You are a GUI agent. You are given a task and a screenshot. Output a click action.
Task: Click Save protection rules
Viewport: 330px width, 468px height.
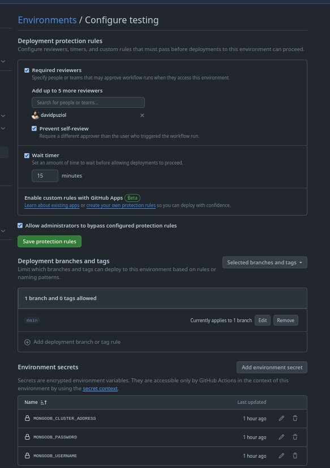[x=49, y=241]
